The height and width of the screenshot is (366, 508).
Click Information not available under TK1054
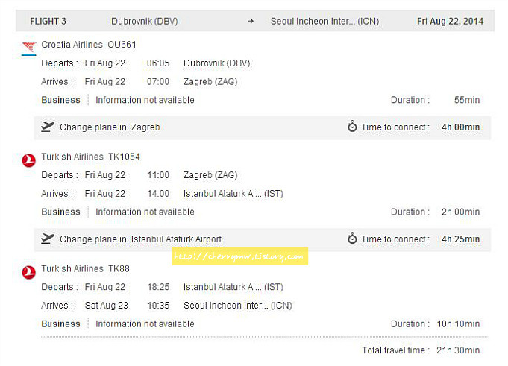tap(145, 212)
